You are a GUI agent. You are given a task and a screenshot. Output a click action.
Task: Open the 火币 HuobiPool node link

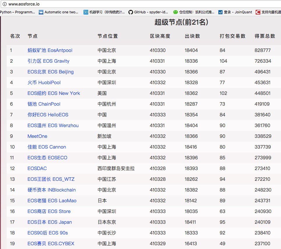tap(44, 82)
